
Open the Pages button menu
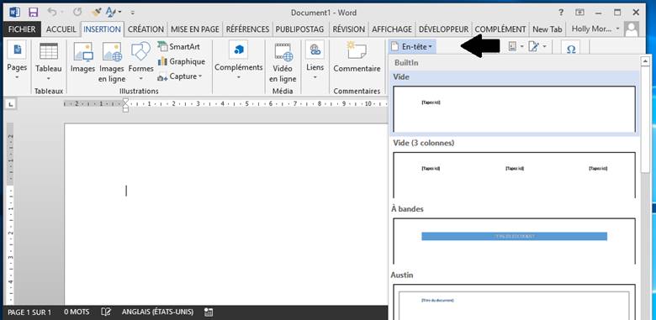click(17, 61)
